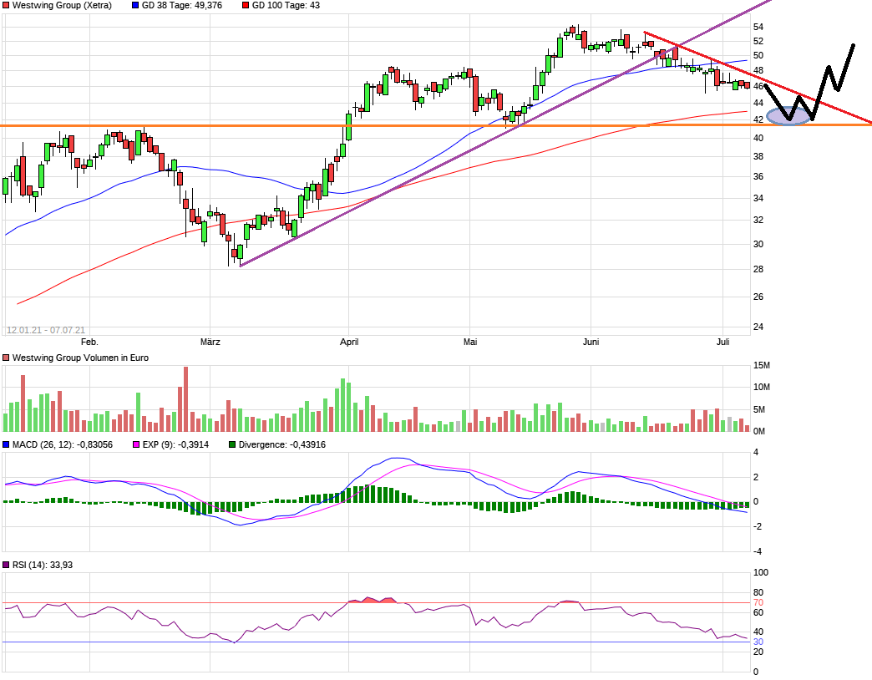Click RSI axis value 20

[x=758, y=652]
